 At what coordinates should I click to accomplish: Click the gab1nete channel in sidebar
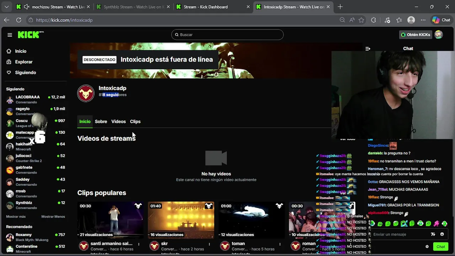coord(36,170)
